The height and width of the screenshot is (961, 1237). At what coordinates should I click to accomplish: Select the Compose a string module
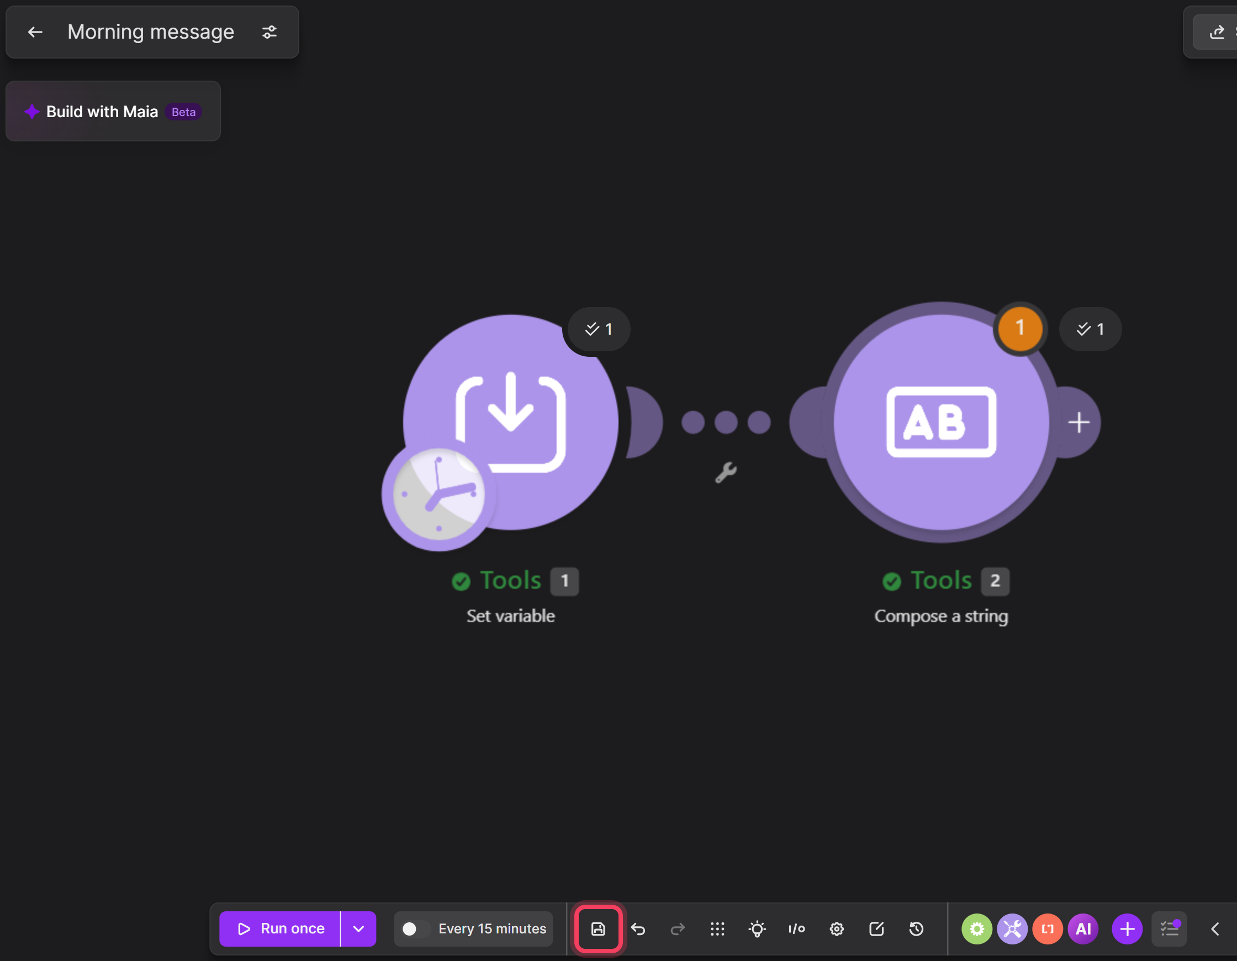pyautogui.click(x=941, y=422)
